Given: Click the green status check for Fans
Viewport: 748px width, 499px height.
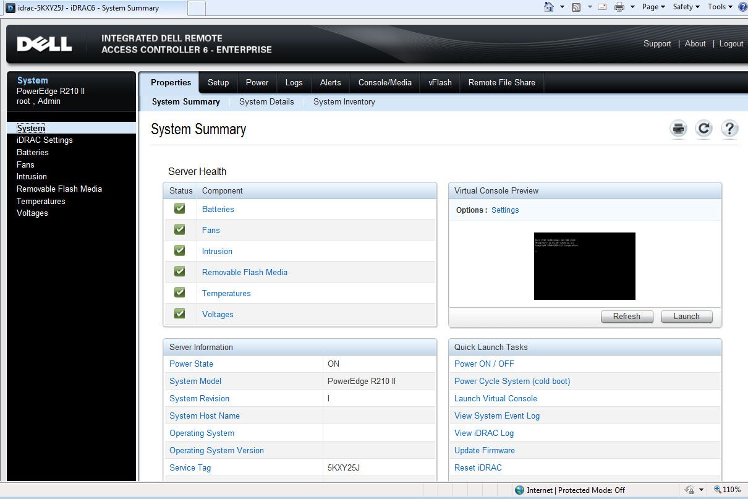Looking at the screenshot, I should coord(180,229).
